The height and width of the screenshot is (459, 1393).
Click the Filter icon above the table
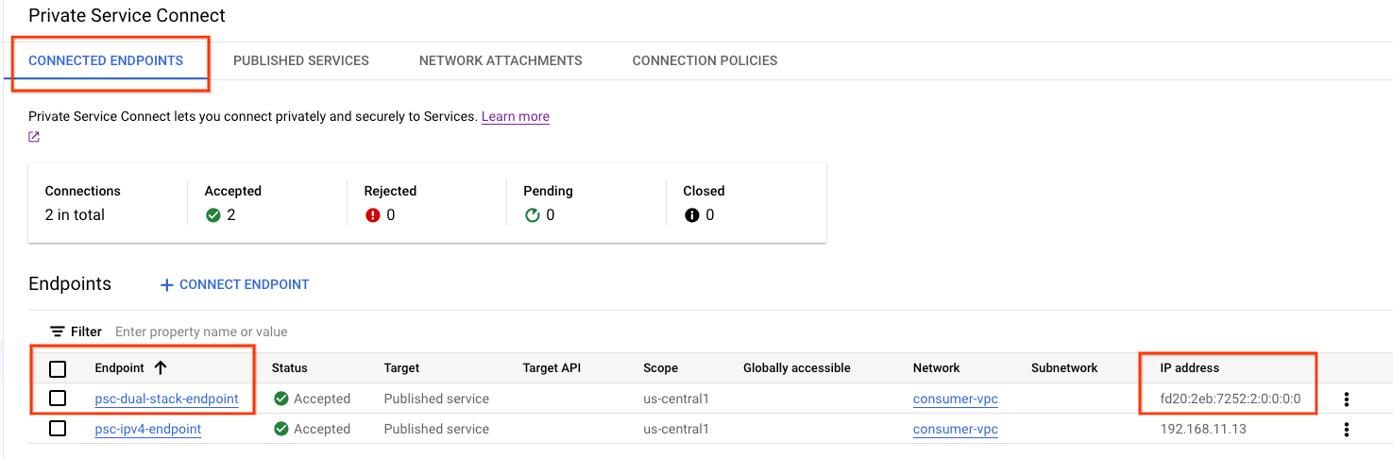pos(58,331)
